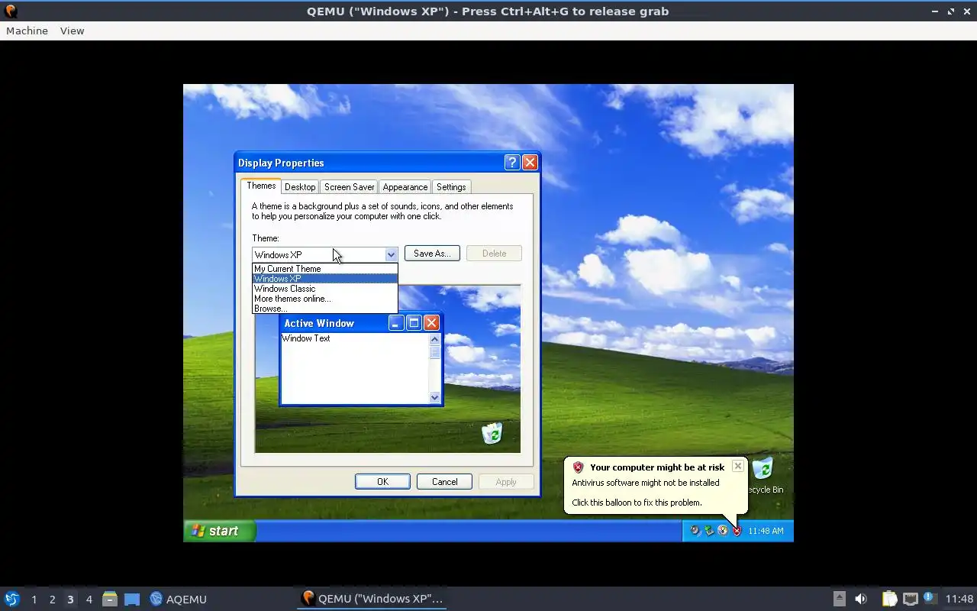977x611 pixels.
Task: Click the Windows XP tray clock 11:48 AM
Action: [x=766, y=531]
